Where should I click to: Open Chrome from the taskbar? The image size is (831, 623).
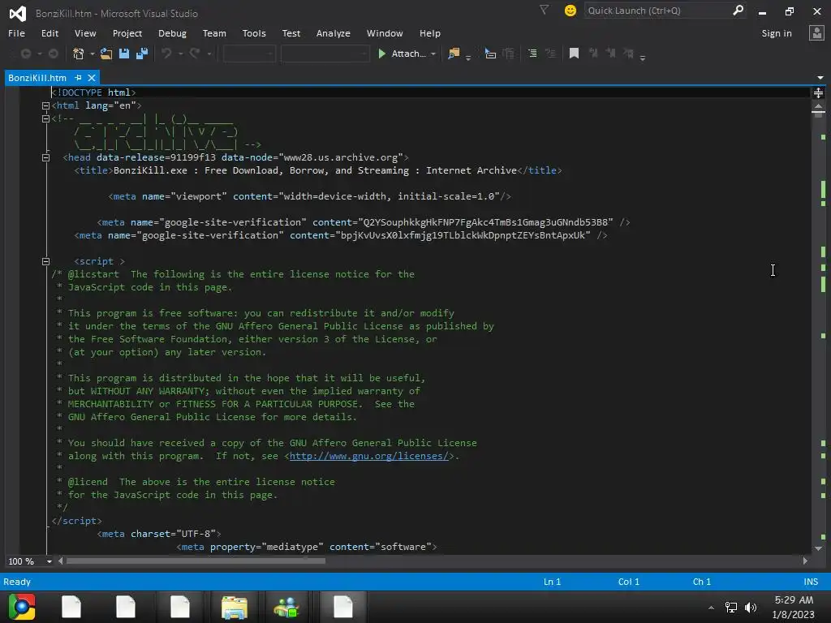pos(22,607)
